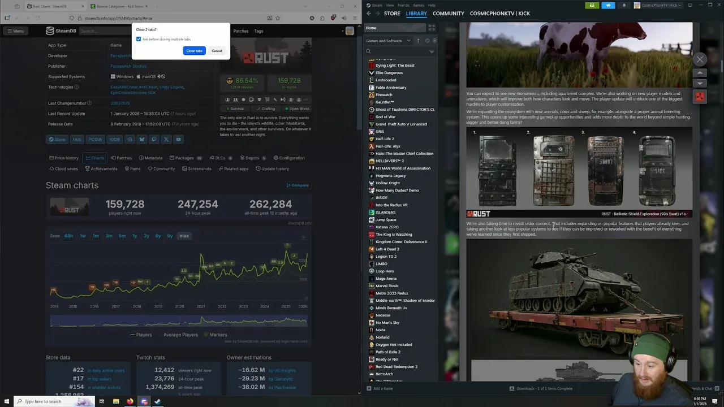Open Firefox hamburger application menu
The image size is (724, 407).
[x=354, y=18]
